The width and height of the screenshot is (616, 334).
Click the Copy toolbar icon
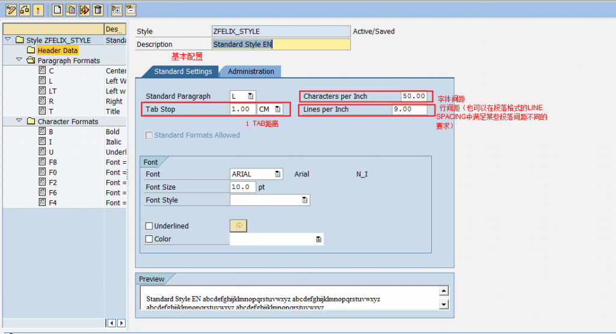[x=71, y=10]
